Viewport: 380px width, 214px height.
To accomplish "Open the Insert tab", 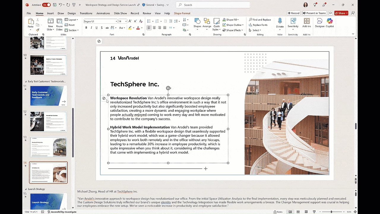I will 50,13.
